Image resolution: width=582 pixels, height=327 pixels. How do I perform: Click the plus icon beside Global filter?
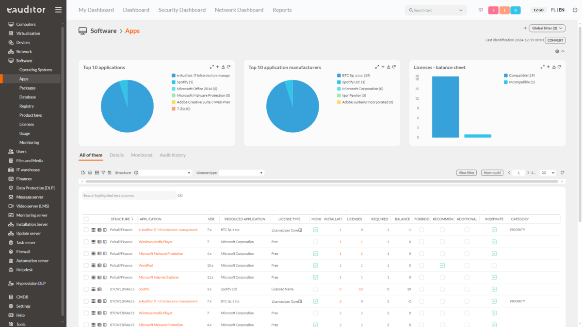click(525, 28)
